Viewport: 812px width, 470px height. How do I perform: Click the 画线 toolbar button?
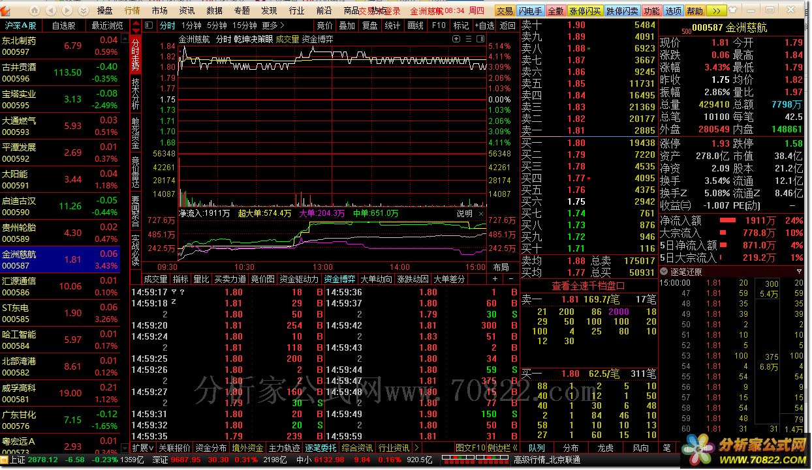pyautogui.click(x=415, y=25)
